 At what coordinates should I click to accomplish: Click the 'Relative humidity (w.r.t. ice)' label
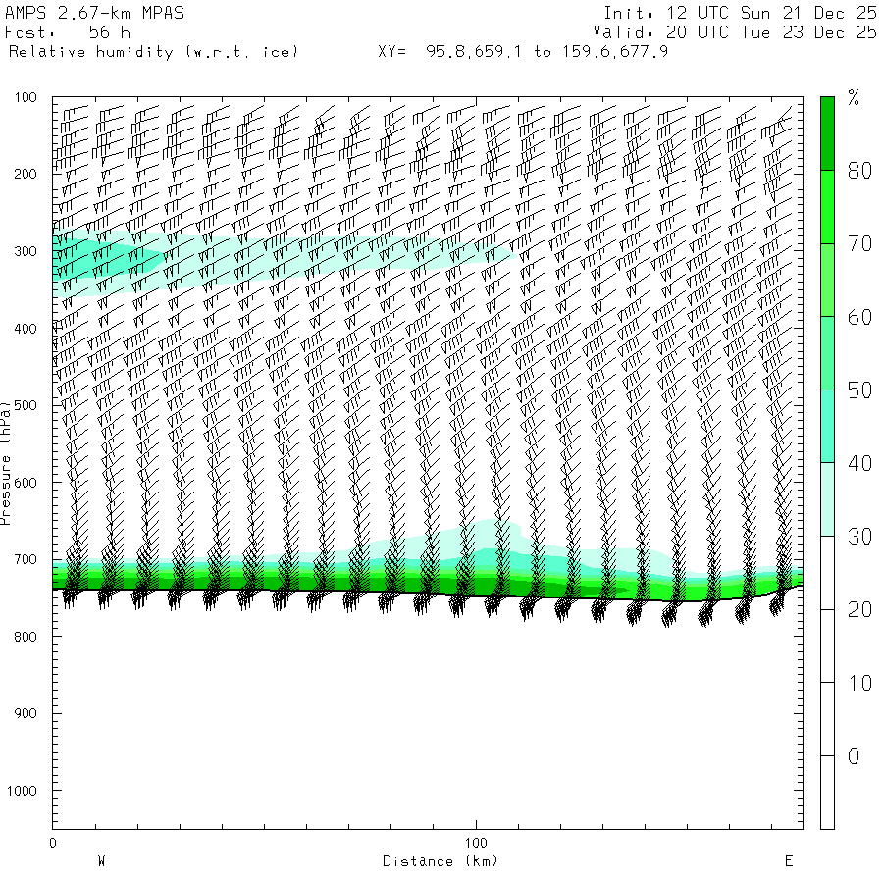[x=153, y=52]
